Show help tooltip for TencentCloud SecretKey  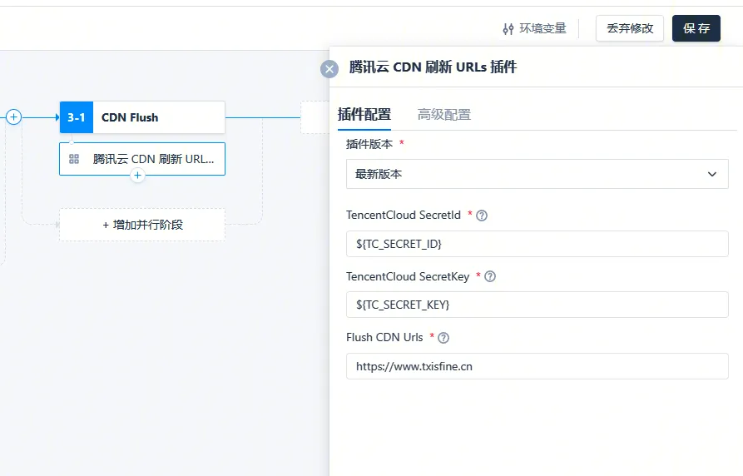click(490, 277)
